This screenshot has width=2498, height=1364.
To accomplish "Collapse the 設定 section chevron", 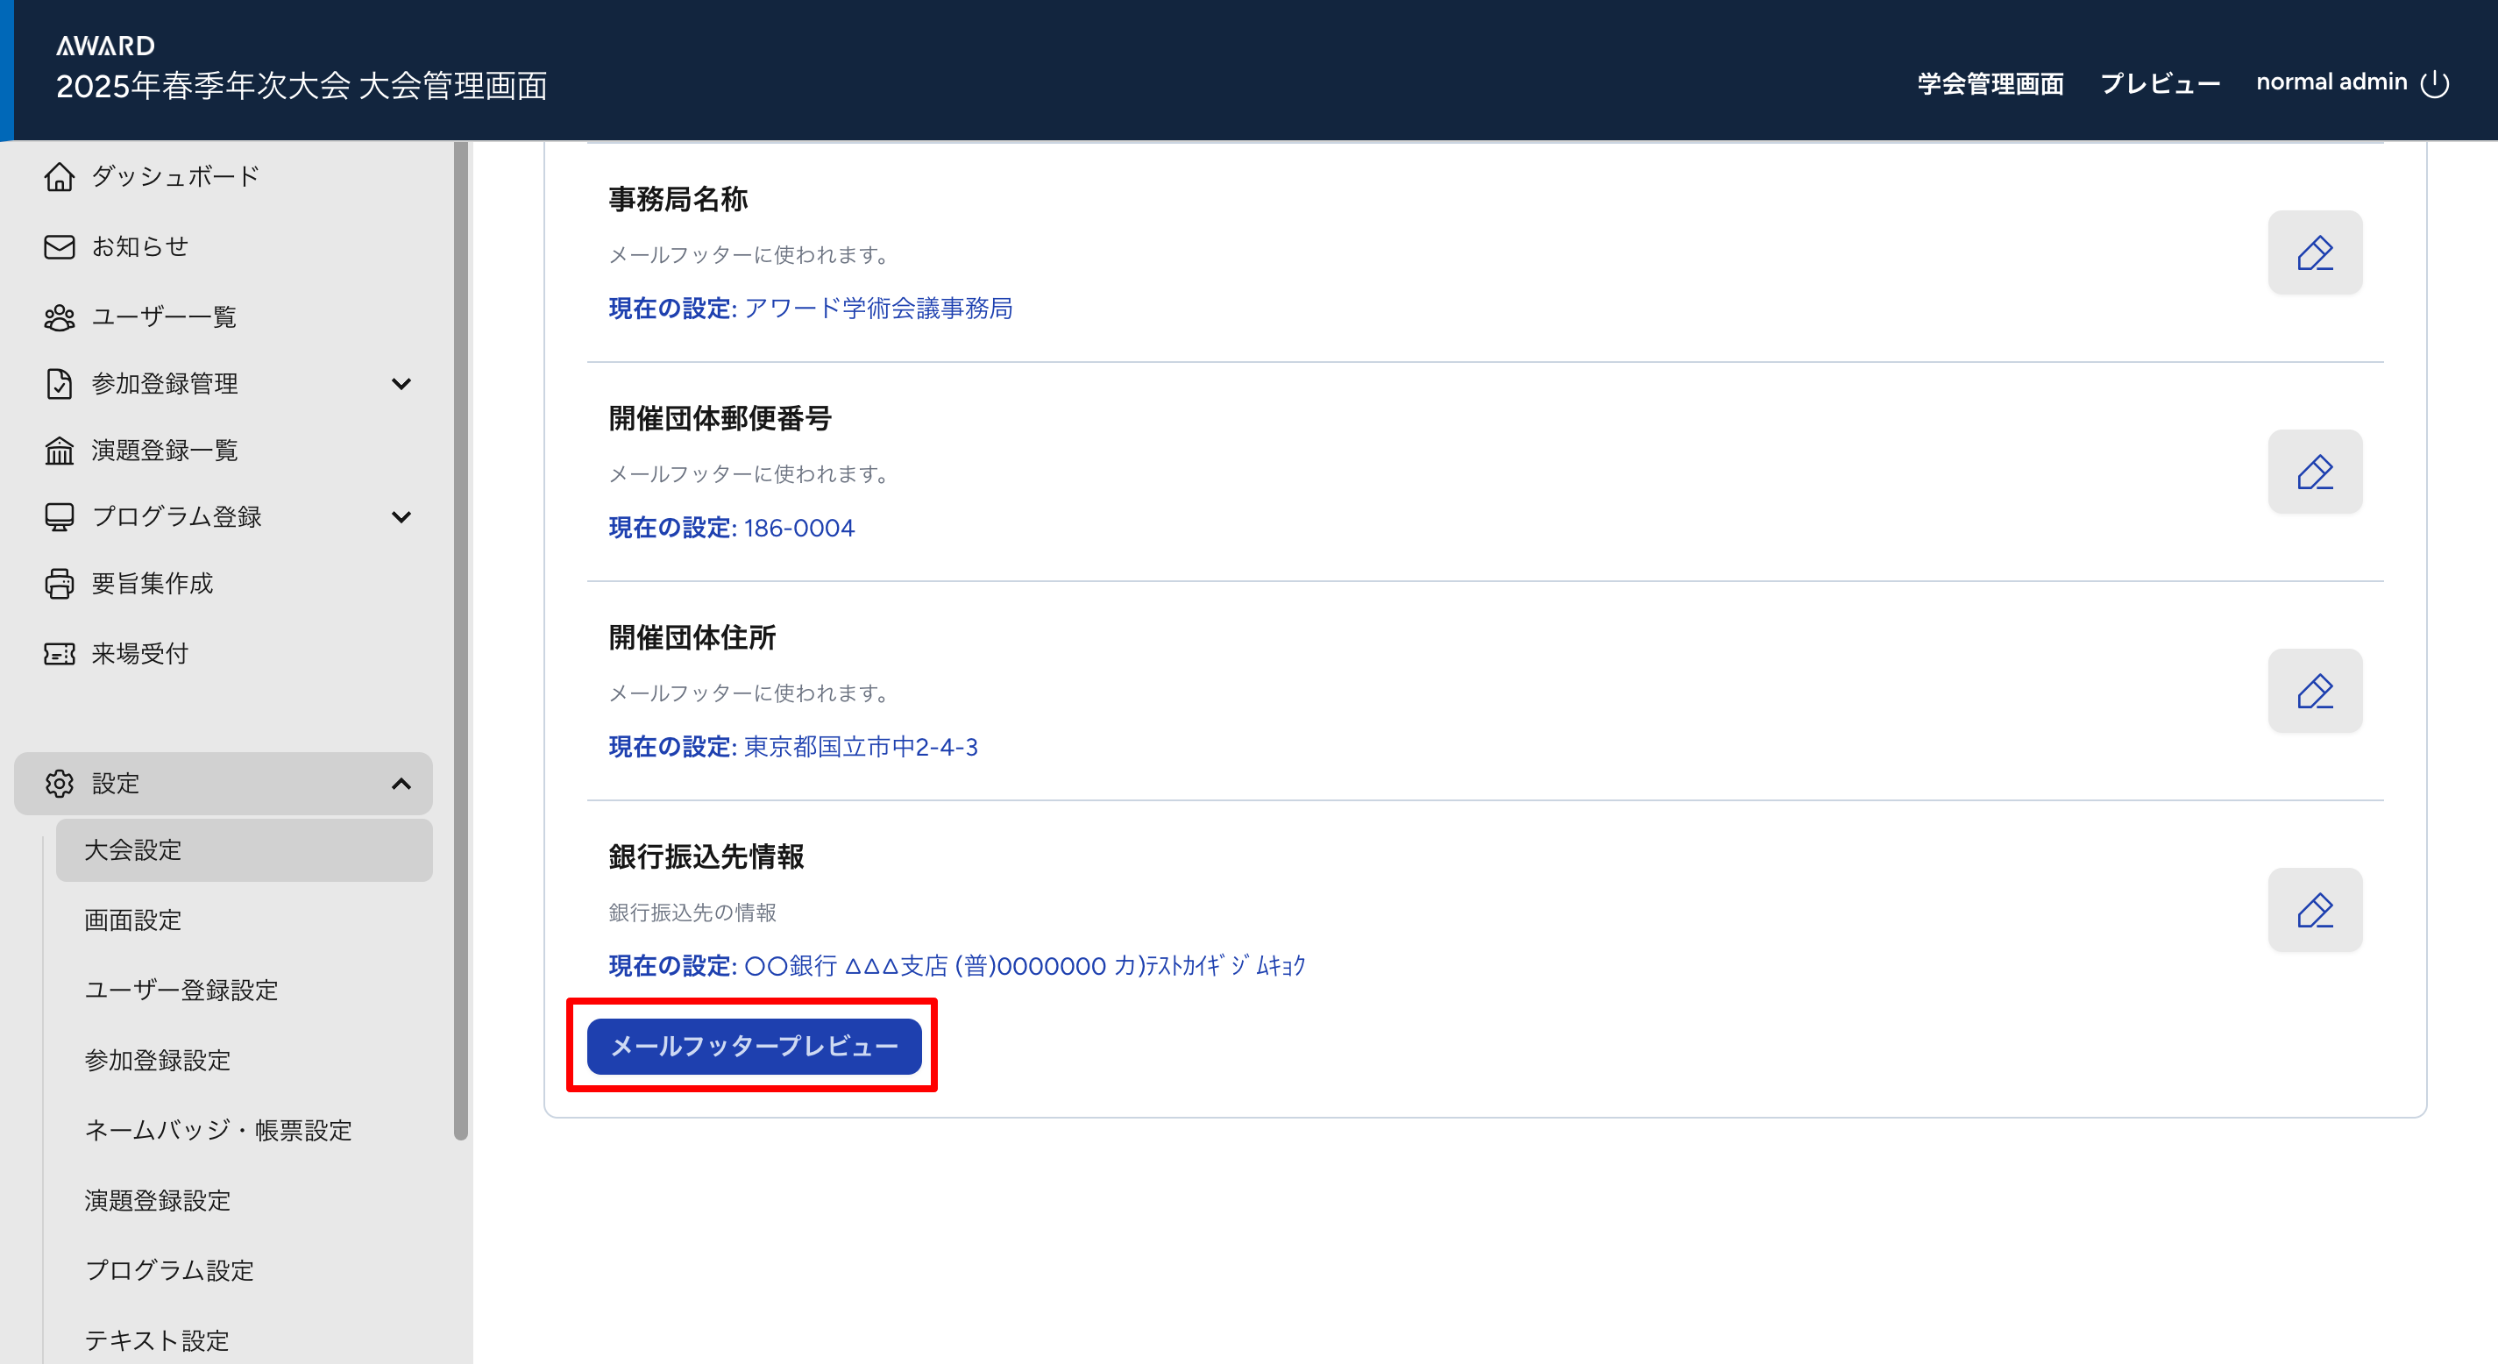I will click(x=401, y=784).
